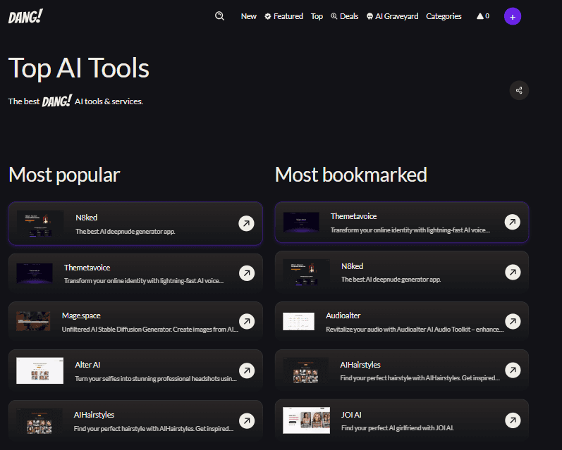562x450 pixels.
Task: Click the Audioalter preview thumbnail
Action: pyautogui.click(x=298, y=322)
